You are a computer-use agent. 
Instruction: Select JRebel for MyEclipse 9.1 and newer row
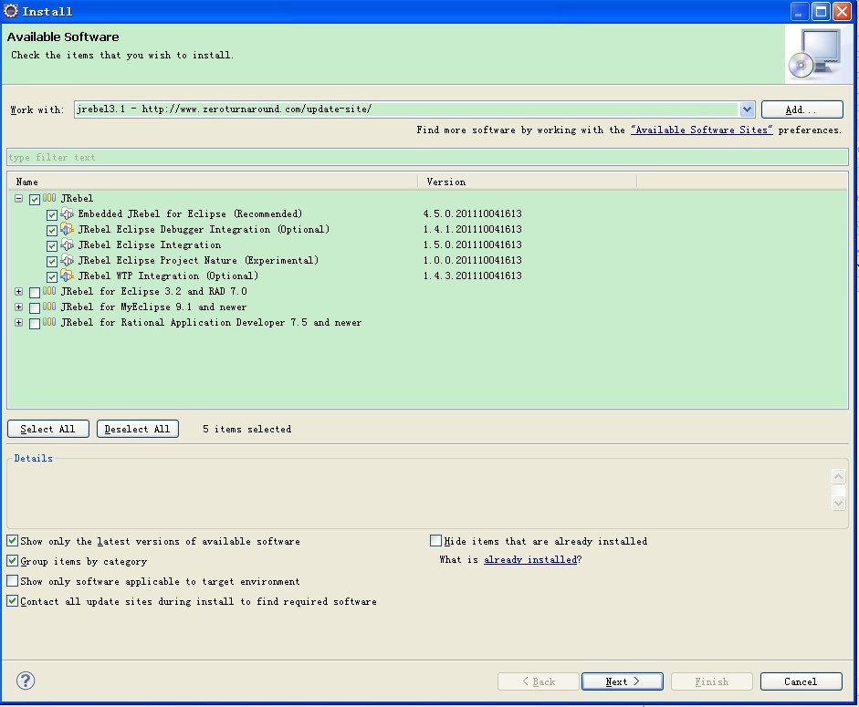153,307
